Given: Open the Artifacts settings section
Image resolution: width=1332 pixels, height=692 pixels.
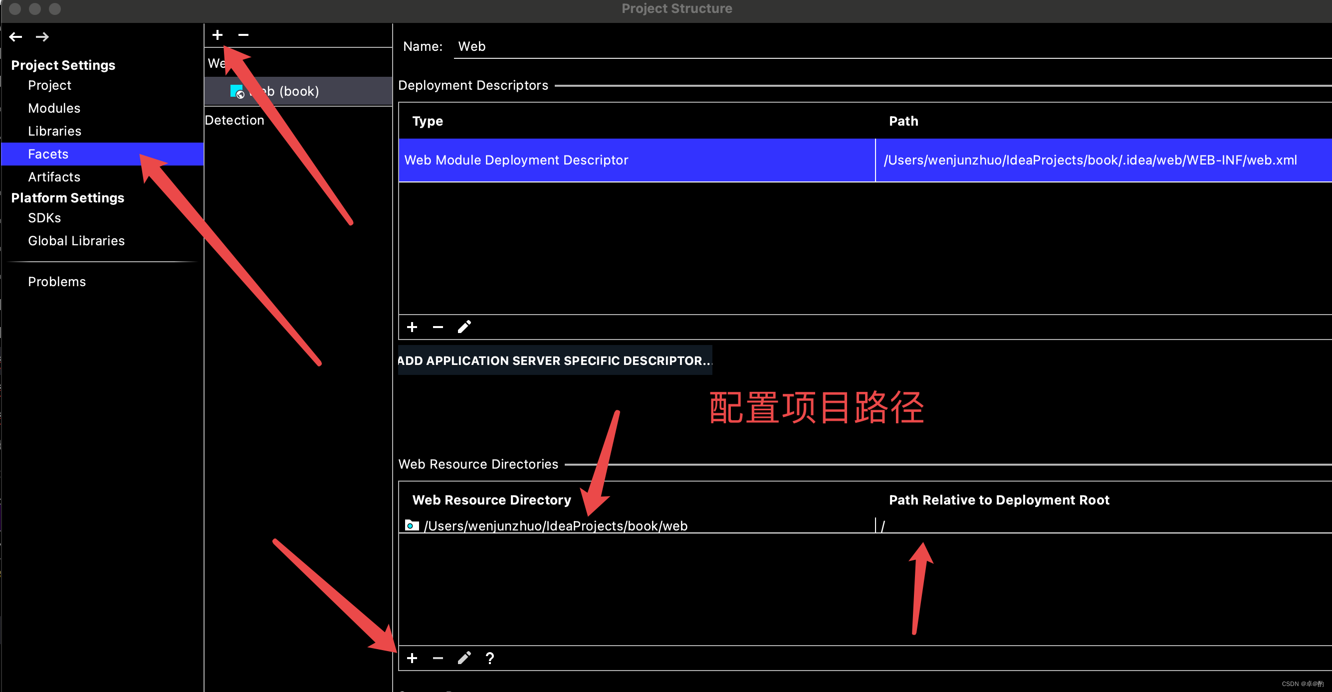Looking at the screenshot, I should 54,177.
